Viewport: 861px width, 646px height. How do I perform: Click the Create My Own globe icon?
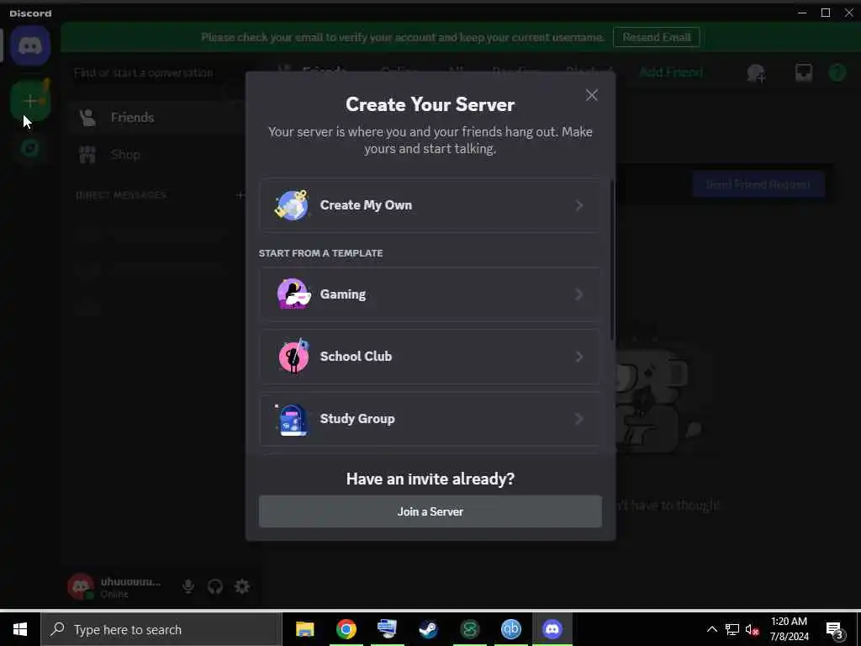pos(292,205)
